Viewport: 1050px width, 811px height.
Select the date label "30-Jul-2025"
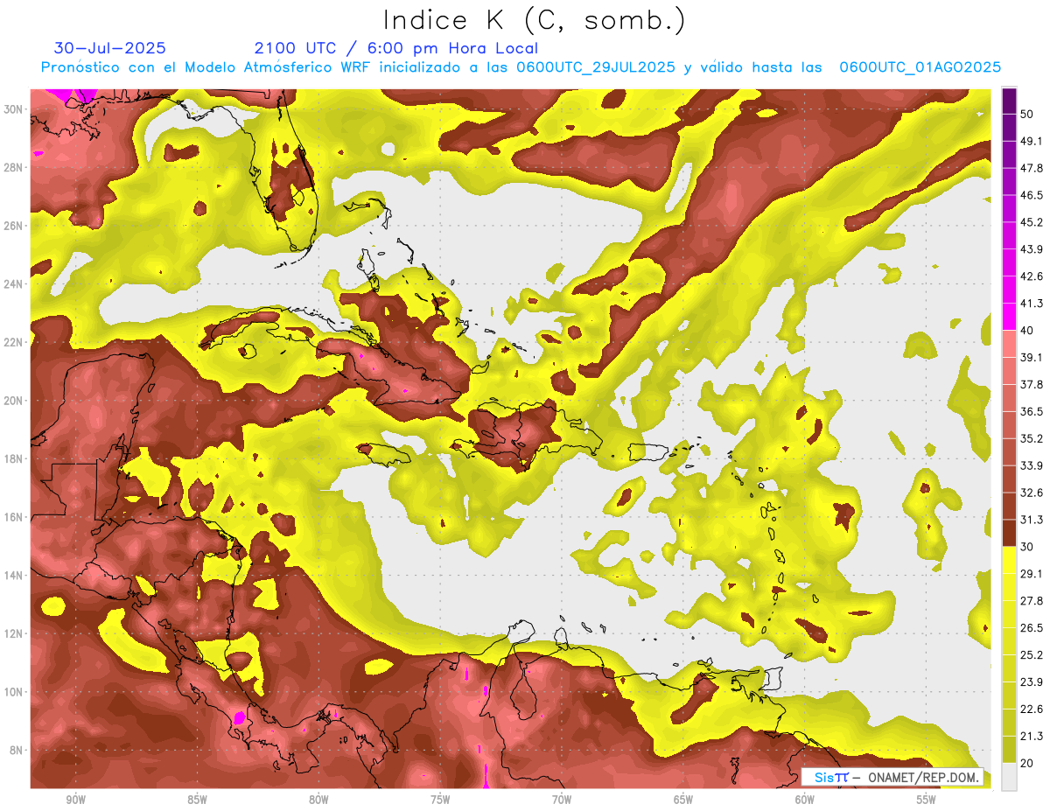tap(109, 48)
